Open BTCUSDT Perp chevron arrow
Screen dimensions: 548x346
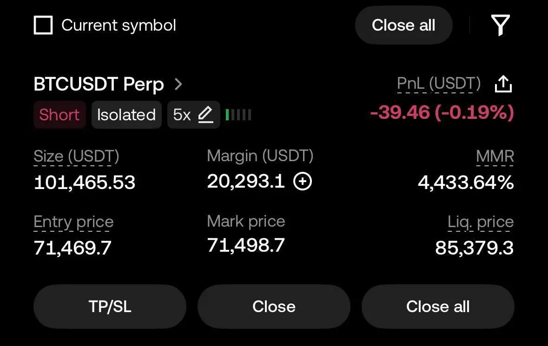click(x=178, y=85)
